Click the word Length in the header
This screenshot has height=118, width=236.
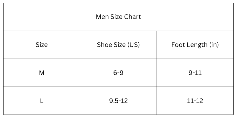(196, 45)
